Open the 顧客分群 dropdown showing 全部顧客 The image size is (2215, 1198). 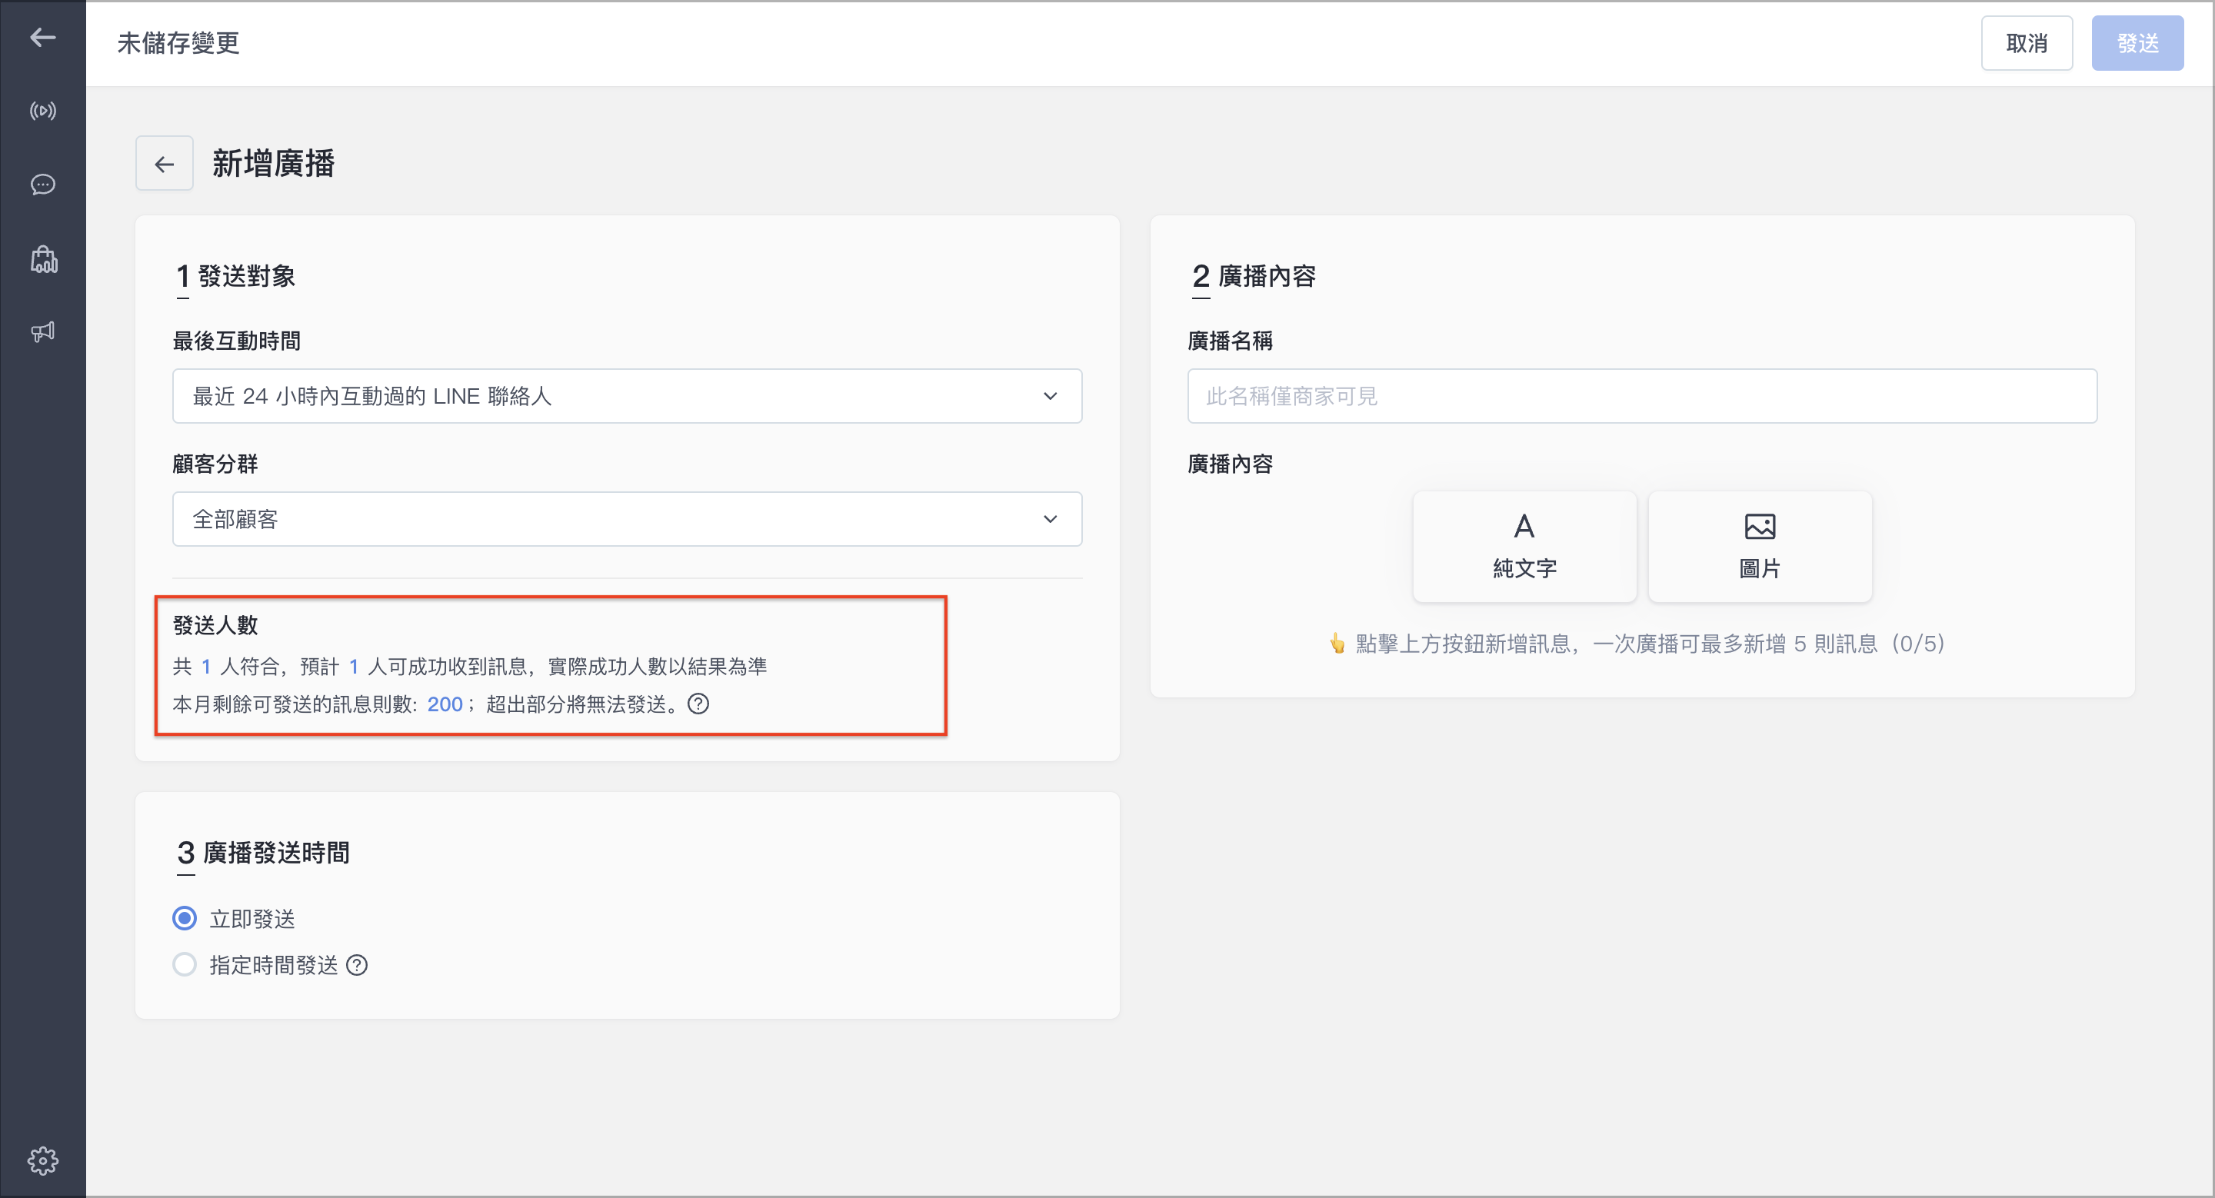point(627,519)
